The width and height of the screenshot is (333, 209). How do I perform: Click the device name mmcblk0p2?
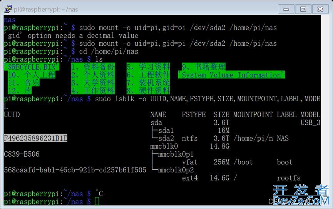[x=176, y=170]
